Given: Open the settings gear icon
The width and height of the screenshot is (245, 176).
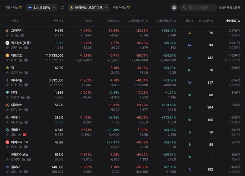Looking at the screenshot, I should (174, 8).
